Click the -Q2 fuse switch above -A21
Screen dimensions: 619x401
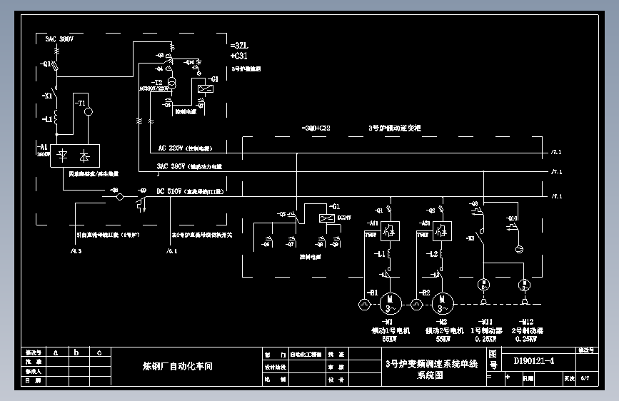pyautogui.click(x=441, y=209)
